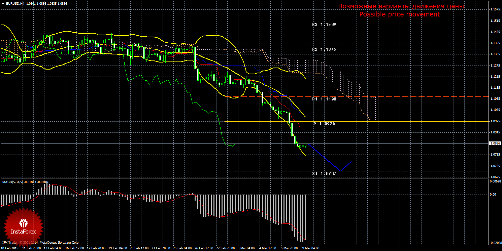This screenshot has width=502, height=251.
Task: Select the R3 1.1509 resistance label
Action: pos(324,25)
